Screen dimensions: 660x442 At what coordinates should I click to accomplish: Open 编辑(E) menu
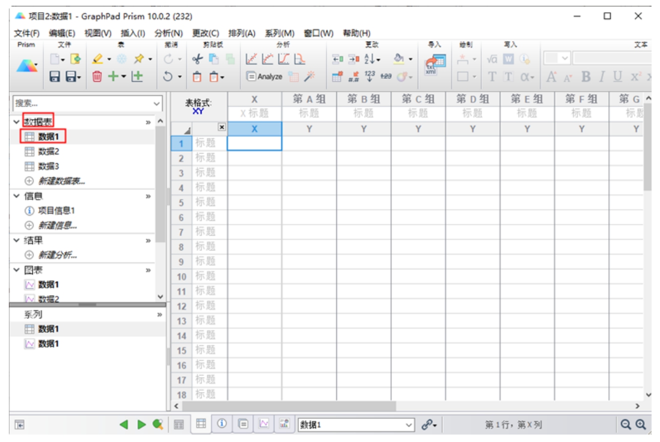click(x=62, y=33)
